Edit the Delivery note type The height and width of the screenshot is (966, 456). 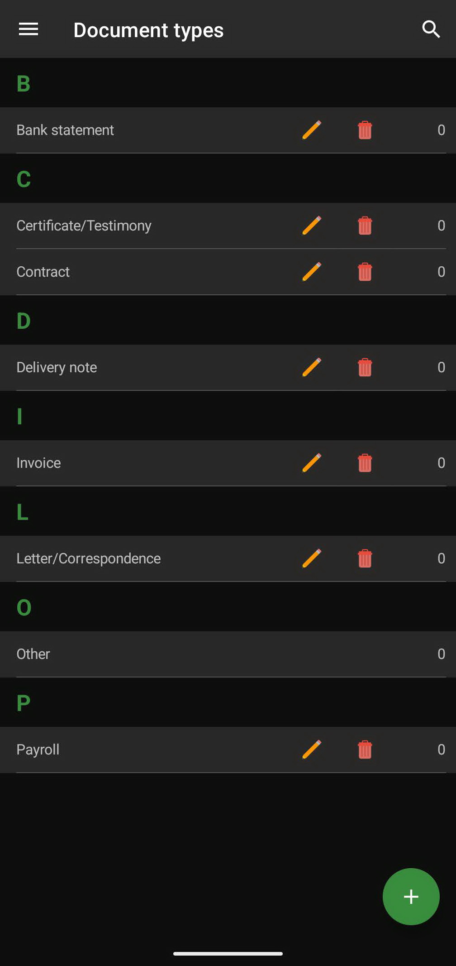[312, 367]
